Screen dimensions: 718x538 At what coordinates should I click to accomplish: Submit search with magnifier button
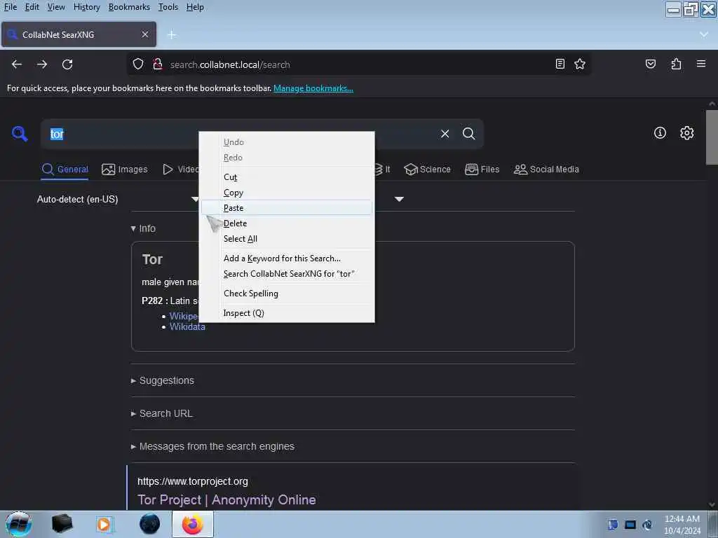click(x=468, y=134)
